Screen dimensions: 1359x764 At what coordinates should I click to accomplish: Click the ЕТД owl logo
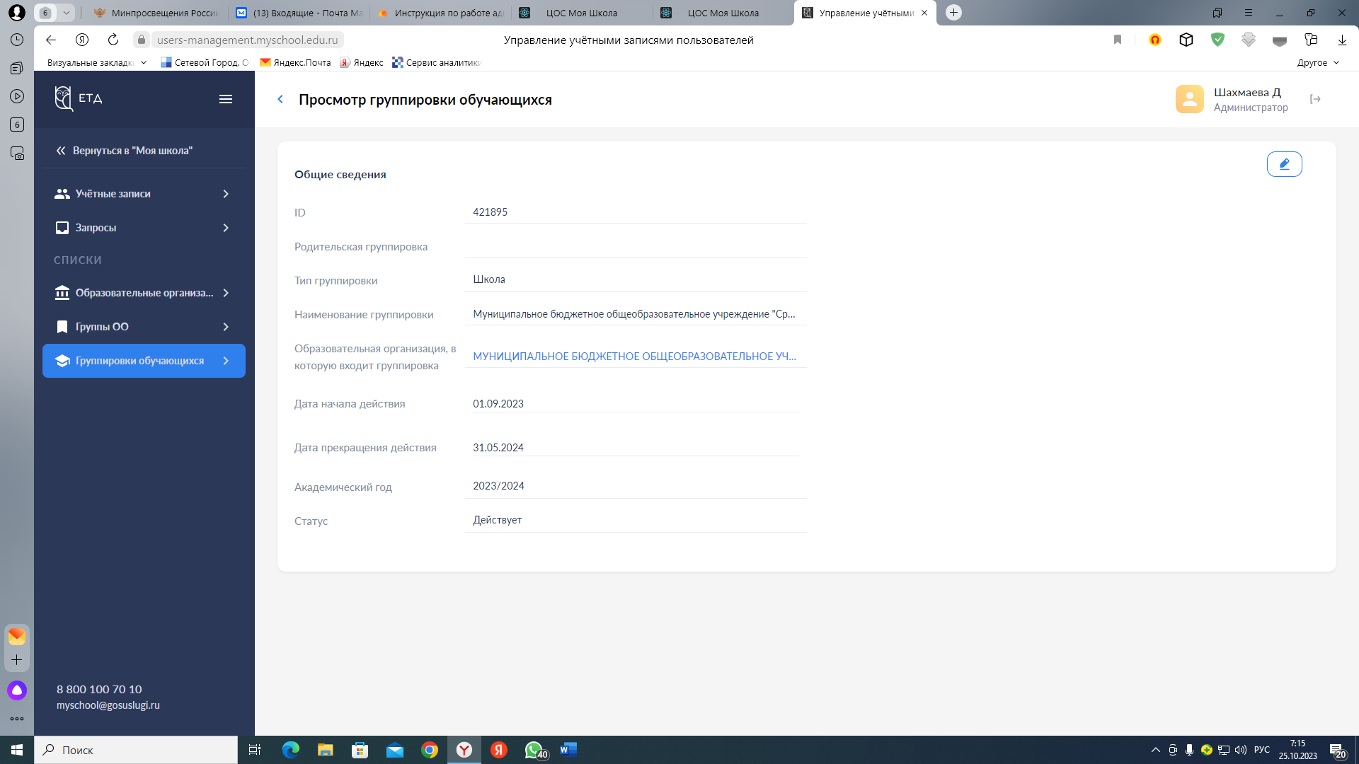64,98
